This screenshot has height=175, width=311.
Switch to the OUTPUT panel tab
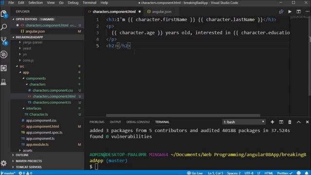click(115, 122)
